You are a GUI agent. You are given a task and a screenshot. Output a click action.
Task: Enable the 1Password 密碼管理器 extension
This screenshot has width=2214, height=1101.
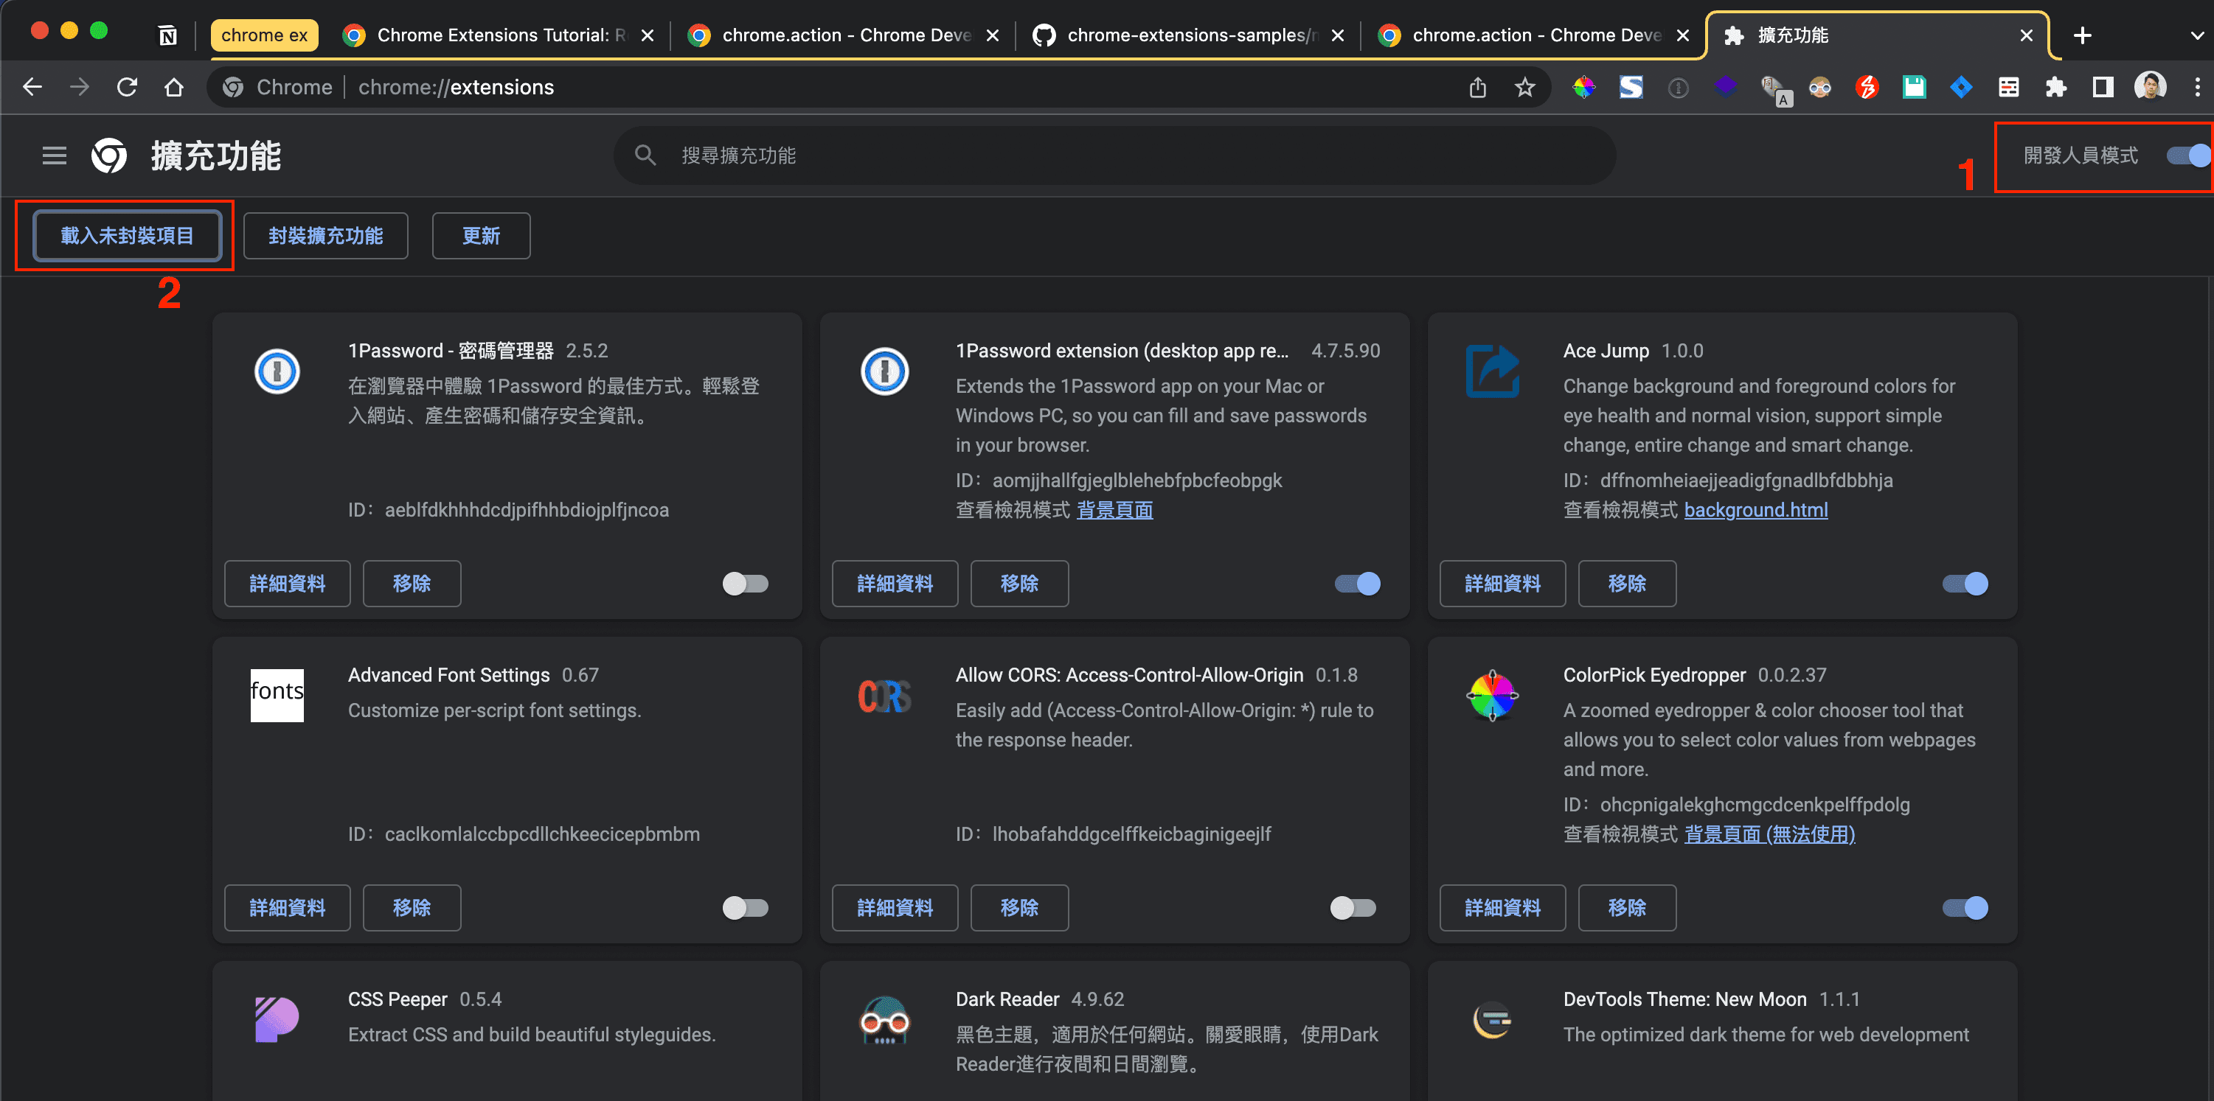click(745, 584)
